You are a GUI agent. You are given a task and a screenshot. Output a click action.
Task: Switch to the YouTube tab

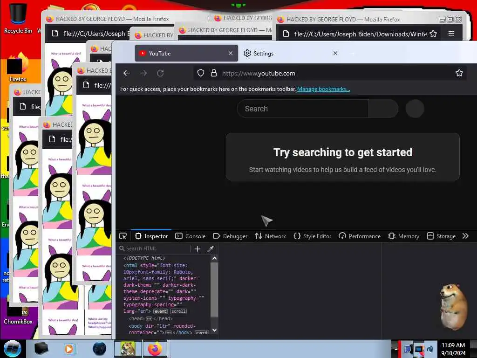186,53
